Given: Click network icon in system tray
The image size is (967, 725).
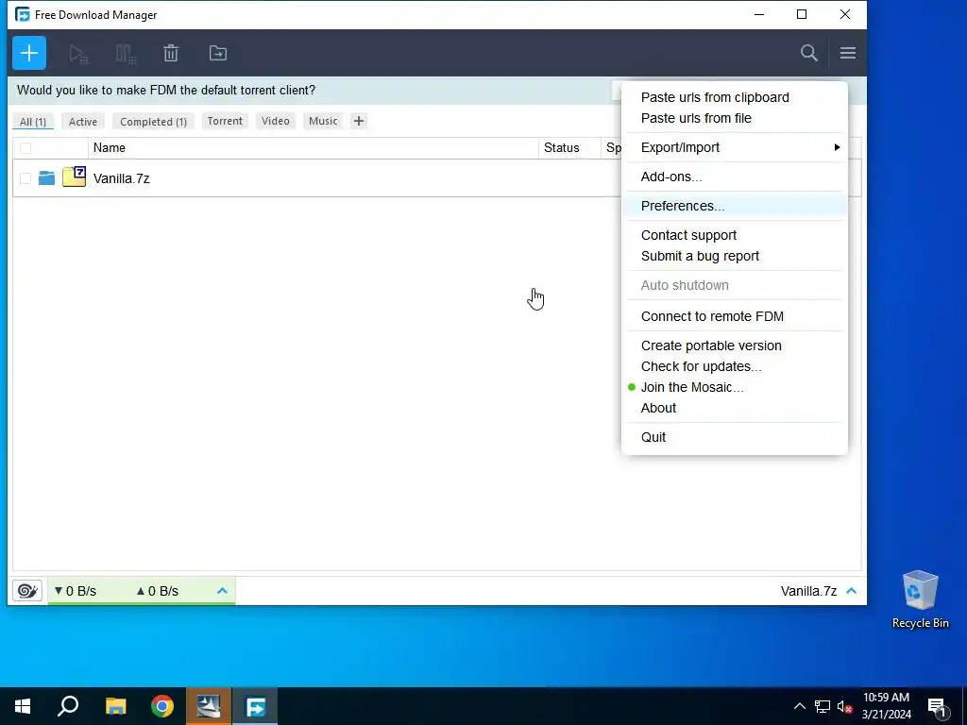Looking at the screenshot, I should 823,706.
